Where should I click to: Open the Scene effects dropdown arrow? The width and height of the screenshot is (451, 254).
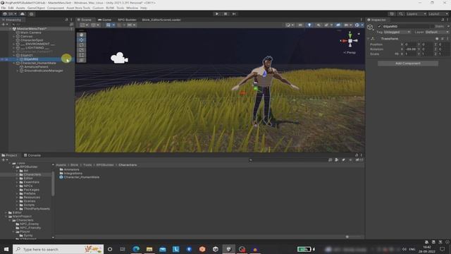point(331,25)
